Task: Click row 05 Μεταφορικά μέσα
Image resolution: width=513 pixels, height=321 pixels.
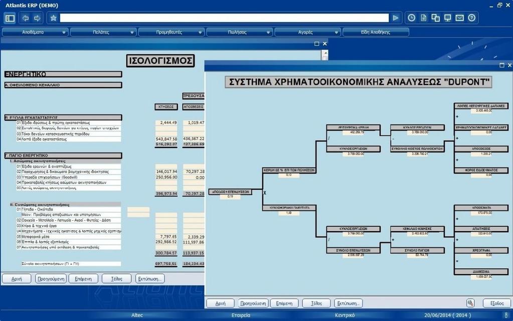Action: click(69, 236)
